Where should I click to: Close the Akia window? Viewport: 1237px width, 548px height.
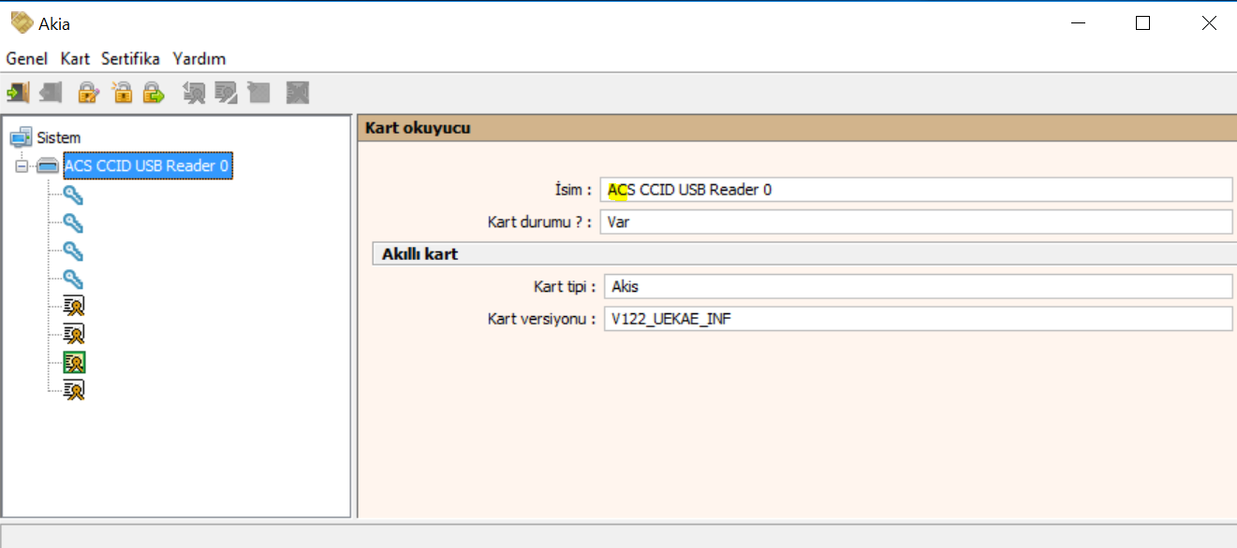[1209, 23]
